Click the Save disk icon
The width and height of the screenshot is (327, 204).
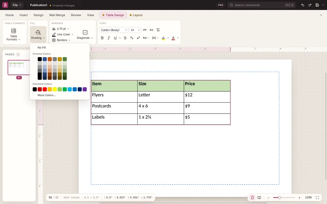pos(317,5)
